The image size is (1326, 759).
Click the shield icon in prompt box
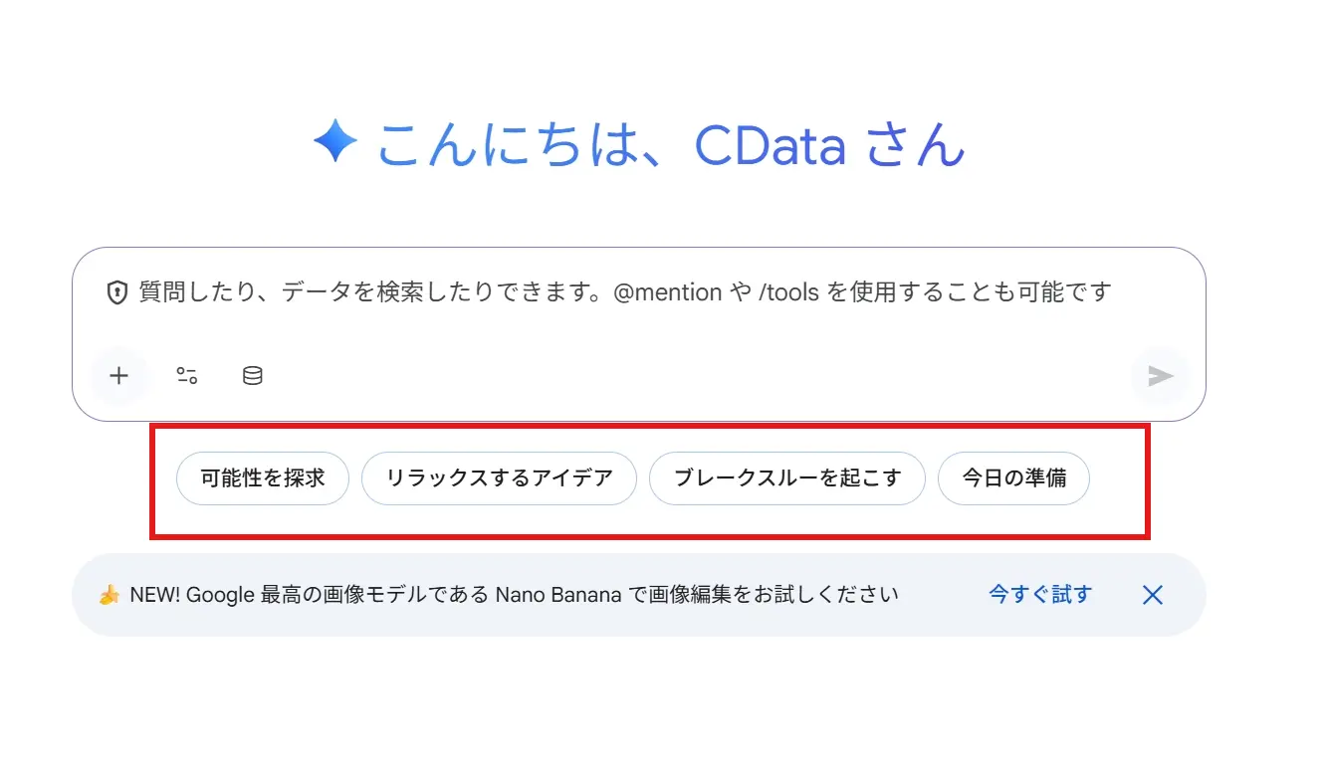click(117, 292)
